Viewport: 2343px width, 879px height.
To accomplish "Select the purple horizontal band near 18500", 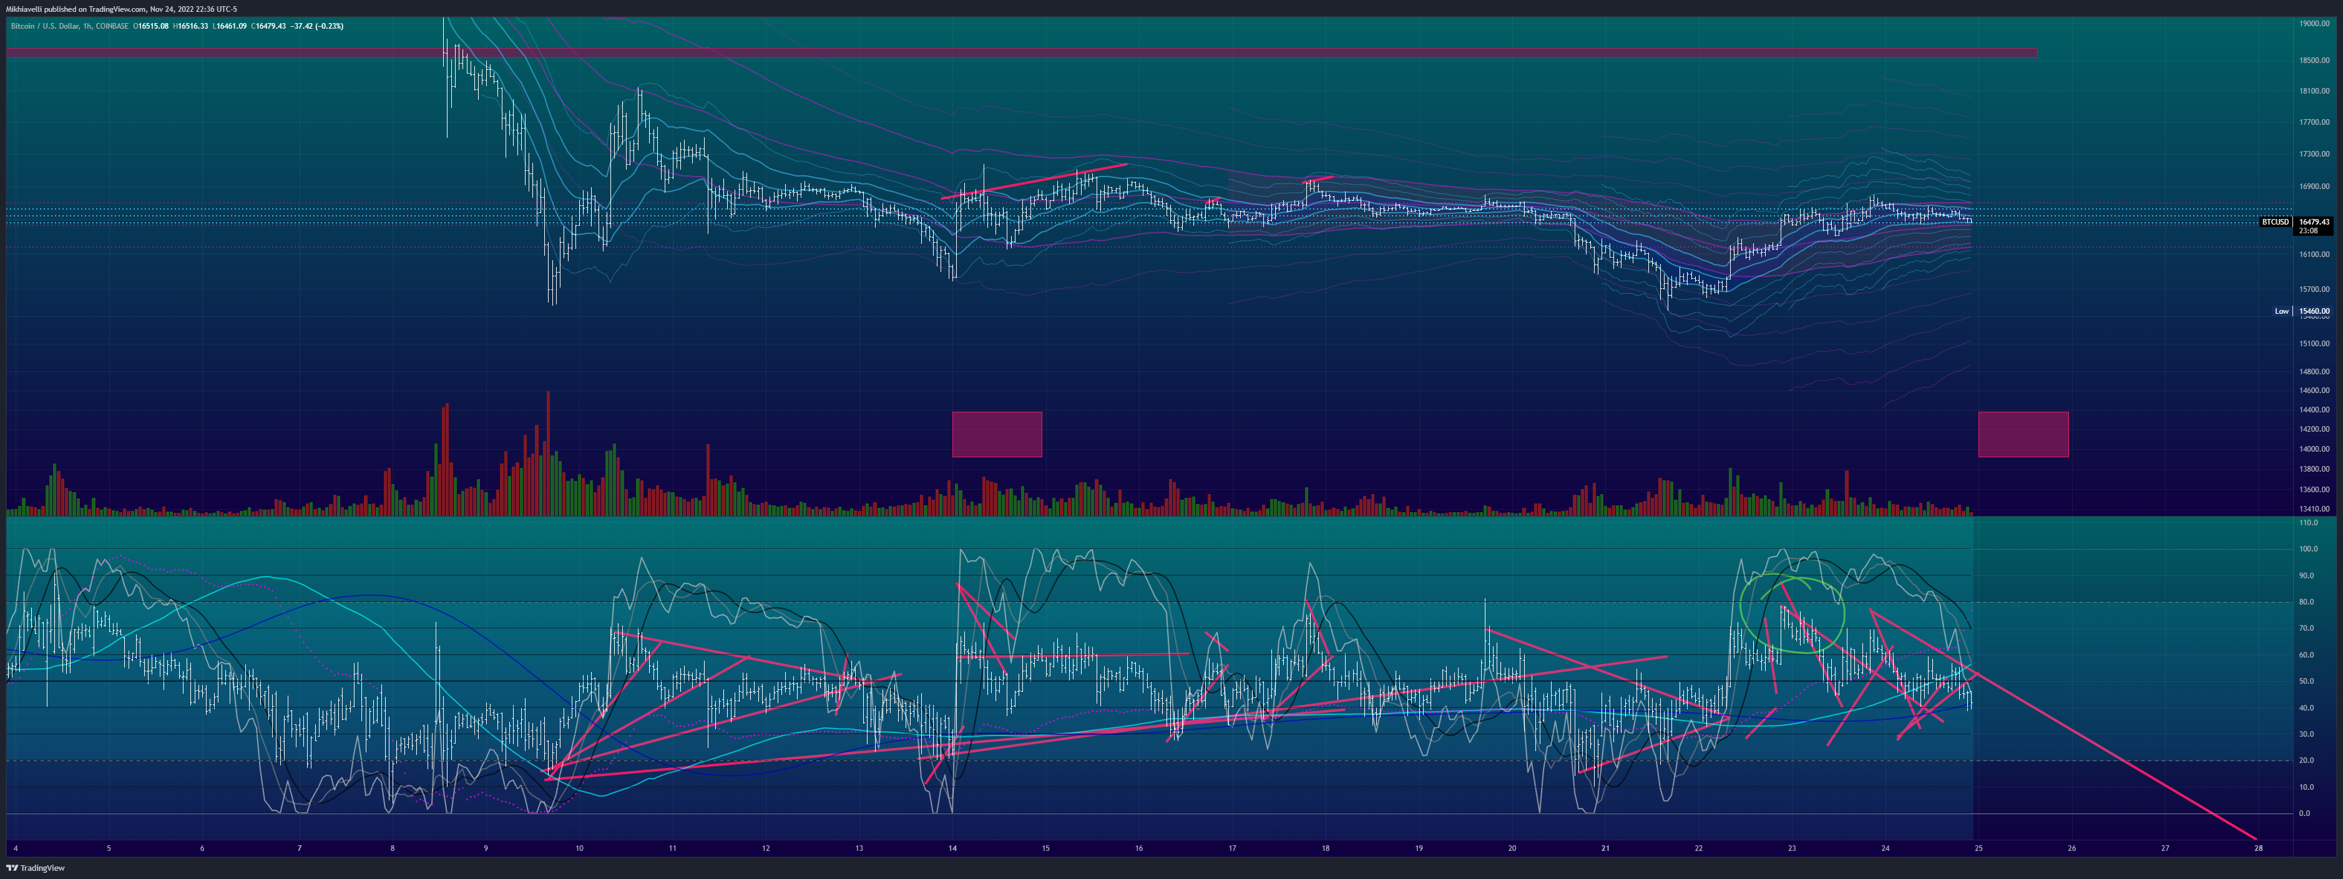I will pyautogui.click(x=1022, y=54).
